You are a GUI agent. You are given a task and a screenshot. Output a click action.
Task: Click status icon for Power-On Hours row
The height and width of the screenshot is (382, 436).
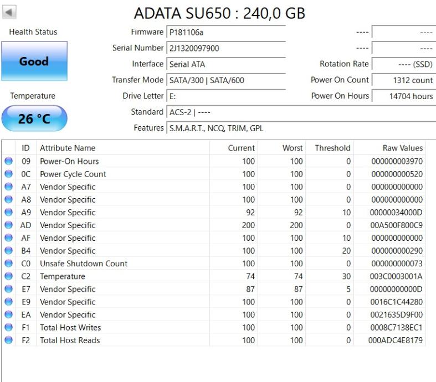click(x=9, y=161)
